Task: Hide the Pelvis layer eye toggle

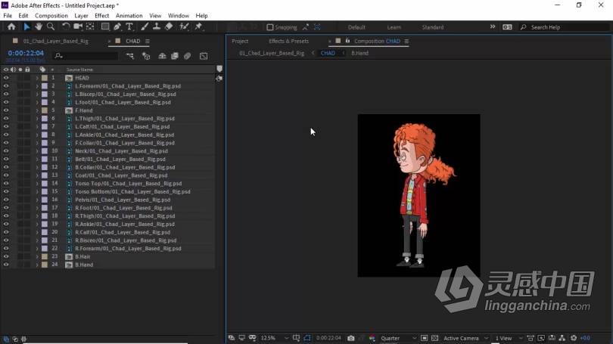Action: tap(6, 200)
